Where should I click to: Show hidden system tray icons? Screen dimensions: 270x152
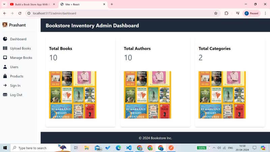click(x=214, y=148)
